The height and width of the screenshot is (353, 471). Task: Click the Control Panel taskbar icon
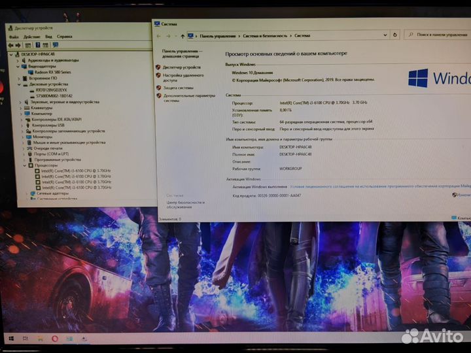(69, 339)
